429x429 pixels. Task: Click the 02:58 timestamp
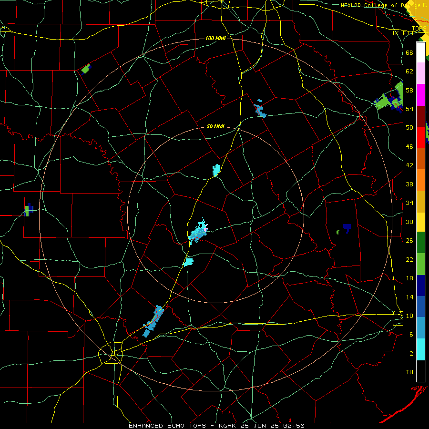tap(294, 426)
